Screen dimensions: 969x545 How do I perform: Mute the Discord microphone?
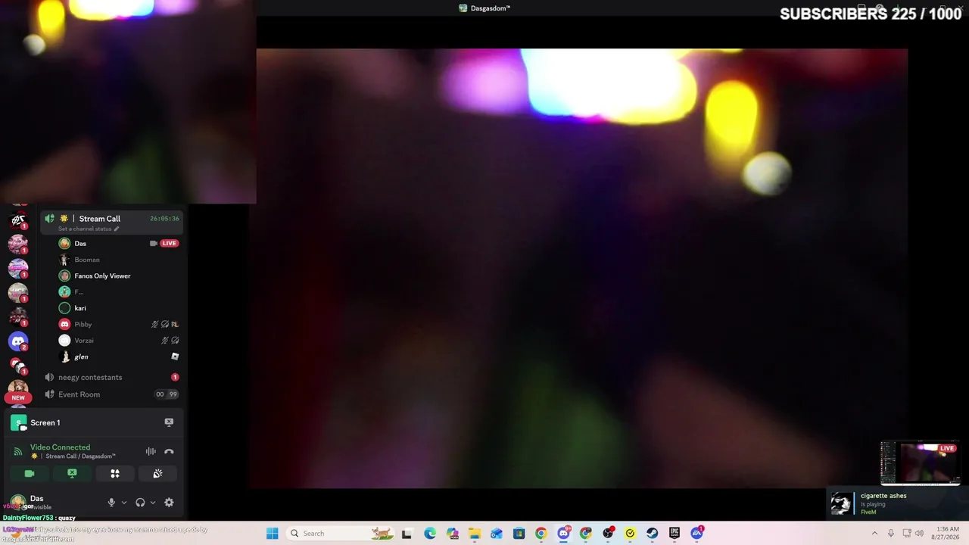[x=111, y=503]
